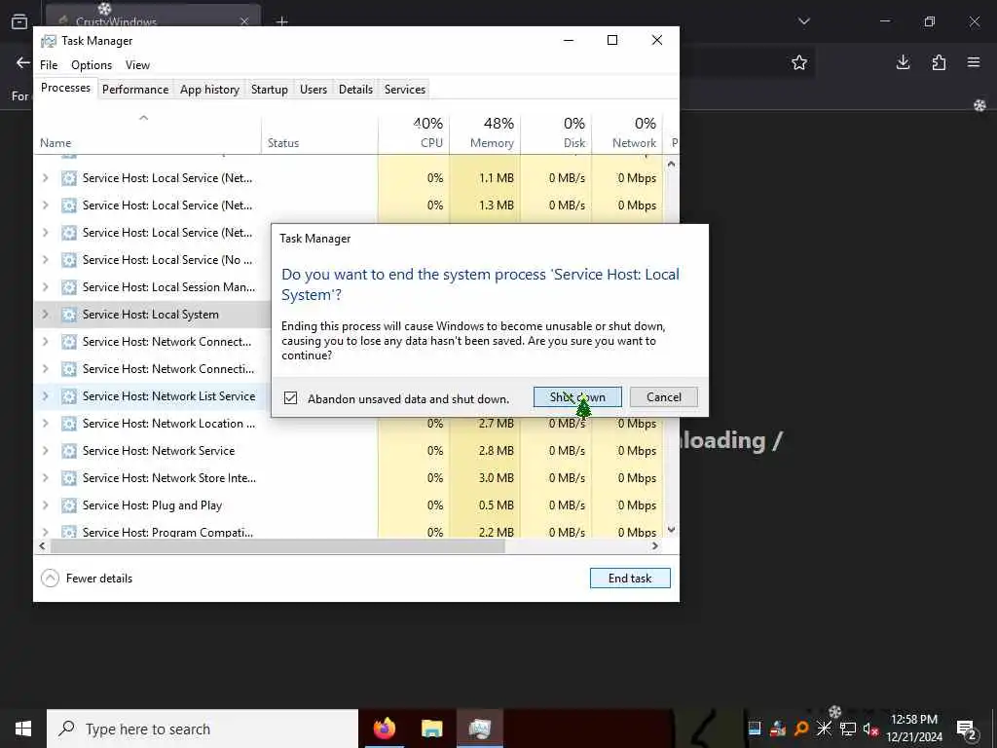The image size is (997, 748).
Task: Sort processes by the Network column
Action: click(628, 132)
